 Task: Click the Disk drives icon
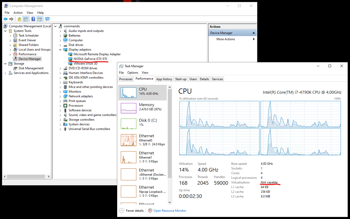pyautogui.click(x=65, y=45)
